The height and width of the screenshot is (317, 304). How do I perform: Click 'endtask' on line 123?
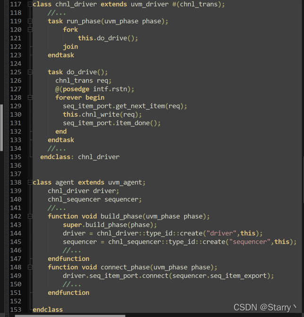pyautogui.click(x=61, y=55)
